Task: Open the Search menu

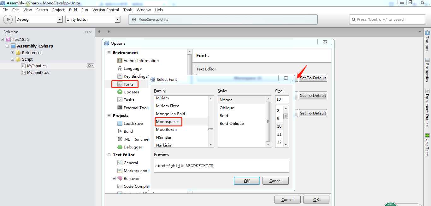Action: 42,10
